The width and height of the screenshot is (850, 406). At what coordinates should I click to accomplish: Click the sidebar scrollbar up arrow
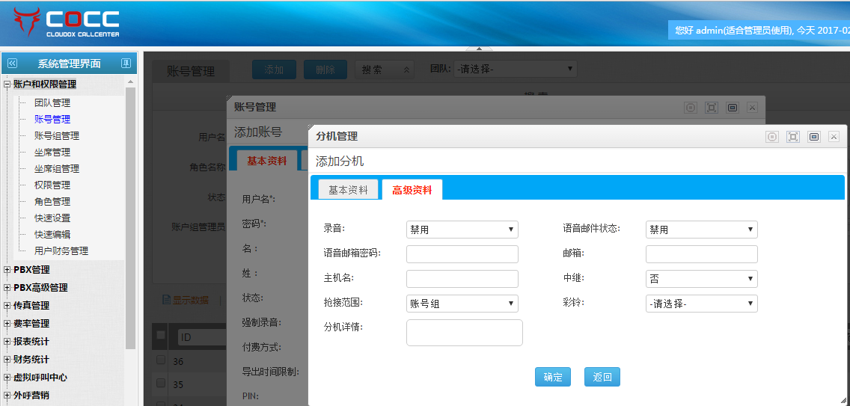point(131,81)
